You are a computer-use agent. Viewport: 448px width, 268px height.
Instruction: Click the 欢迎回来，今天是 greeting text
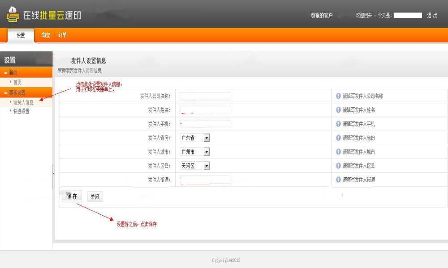(x=374, y=15)
